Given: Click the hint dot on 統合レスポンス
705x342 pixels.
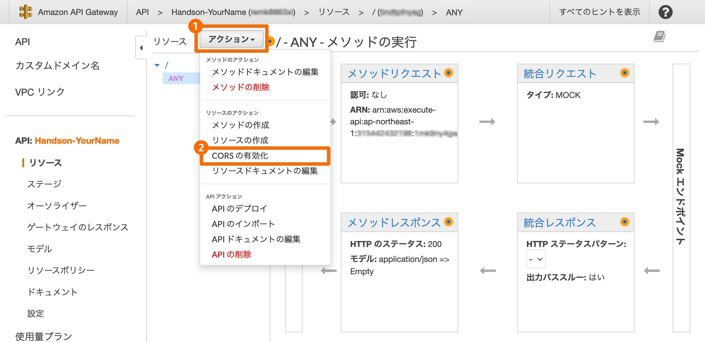Looking at the screenshot, I should pos(625,222).
